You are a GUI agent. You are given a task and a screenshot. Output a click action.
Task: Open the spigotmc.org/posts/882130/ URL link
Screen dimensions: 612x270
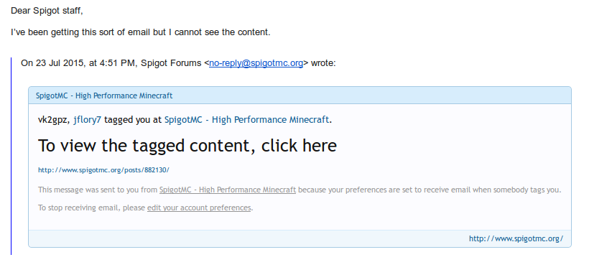(104, 170)
